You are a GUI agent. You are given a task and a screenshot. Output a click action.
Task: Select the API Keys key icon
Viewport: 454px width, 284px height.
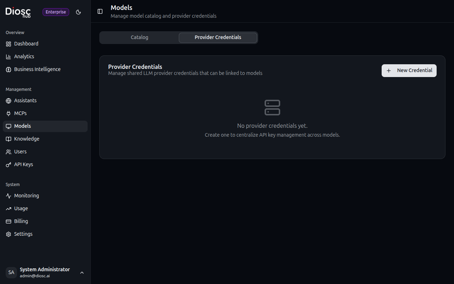[x=8, y=164]
